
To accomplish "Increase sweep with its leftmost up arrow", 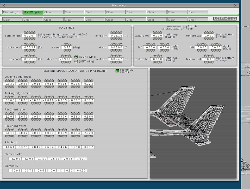I will pos(65,44).
